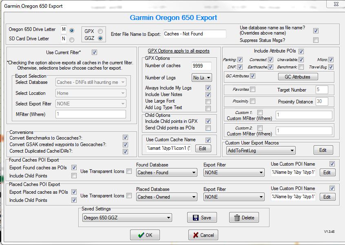Toggle Export Placed caches as POIs checkbox
The image size is (345, 245).
(x=74, y=192)
